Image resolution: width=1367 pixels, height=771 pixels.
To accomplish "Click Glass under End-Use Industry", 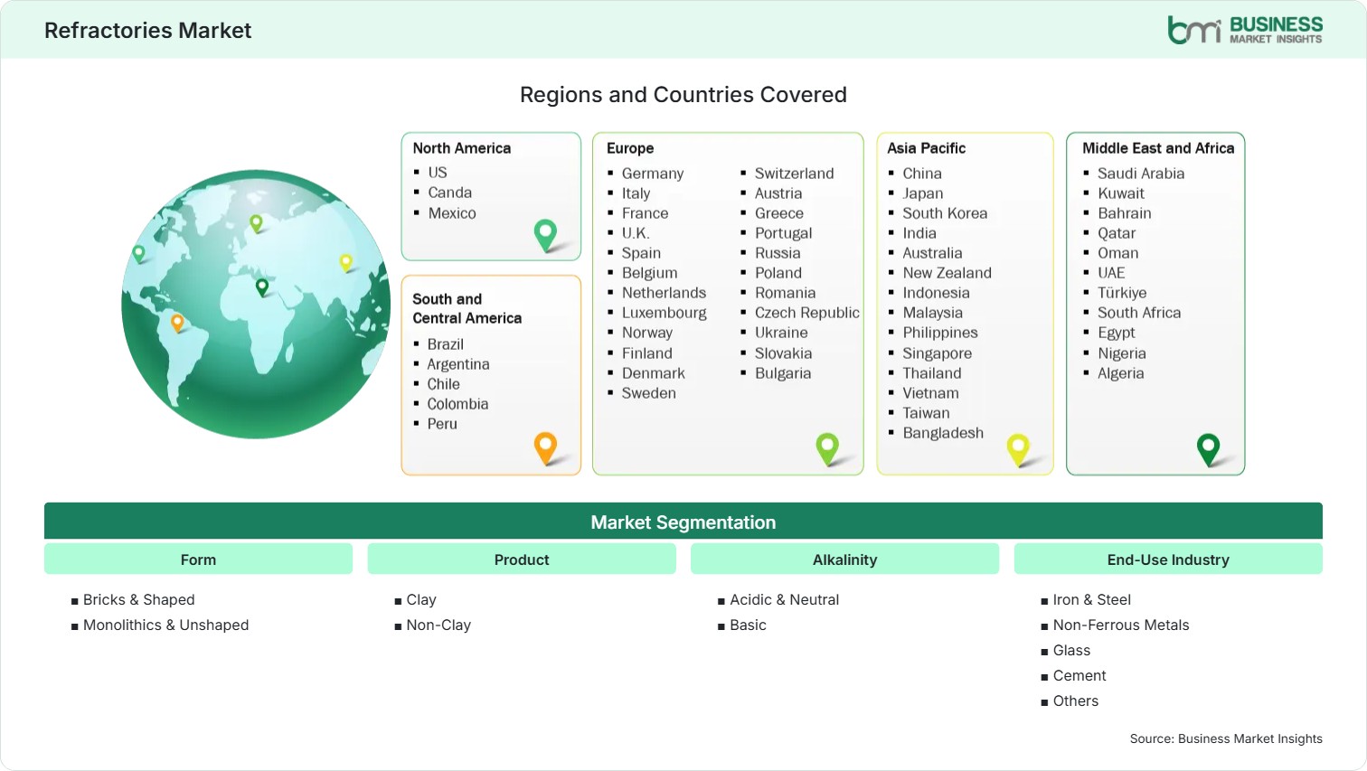I will pyautogui.click(x=1071, y=651).
